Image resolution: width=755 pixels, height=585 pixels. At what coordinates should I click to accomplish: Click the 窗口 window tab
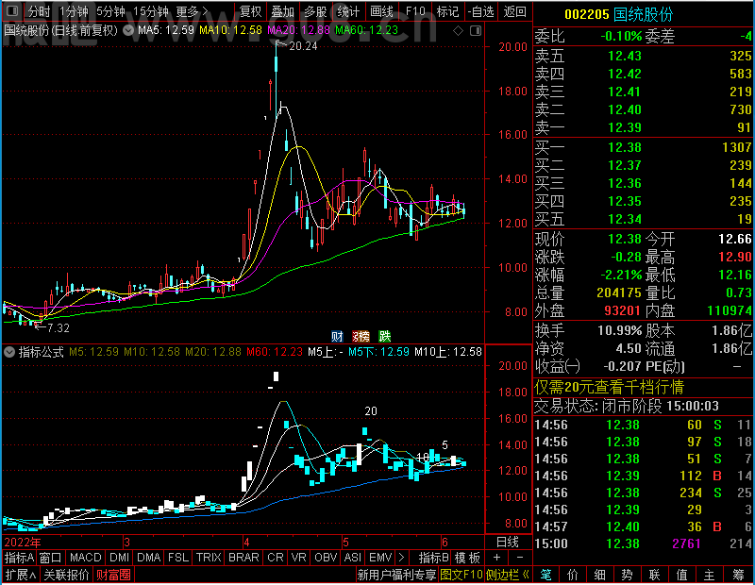click(51, 558)
